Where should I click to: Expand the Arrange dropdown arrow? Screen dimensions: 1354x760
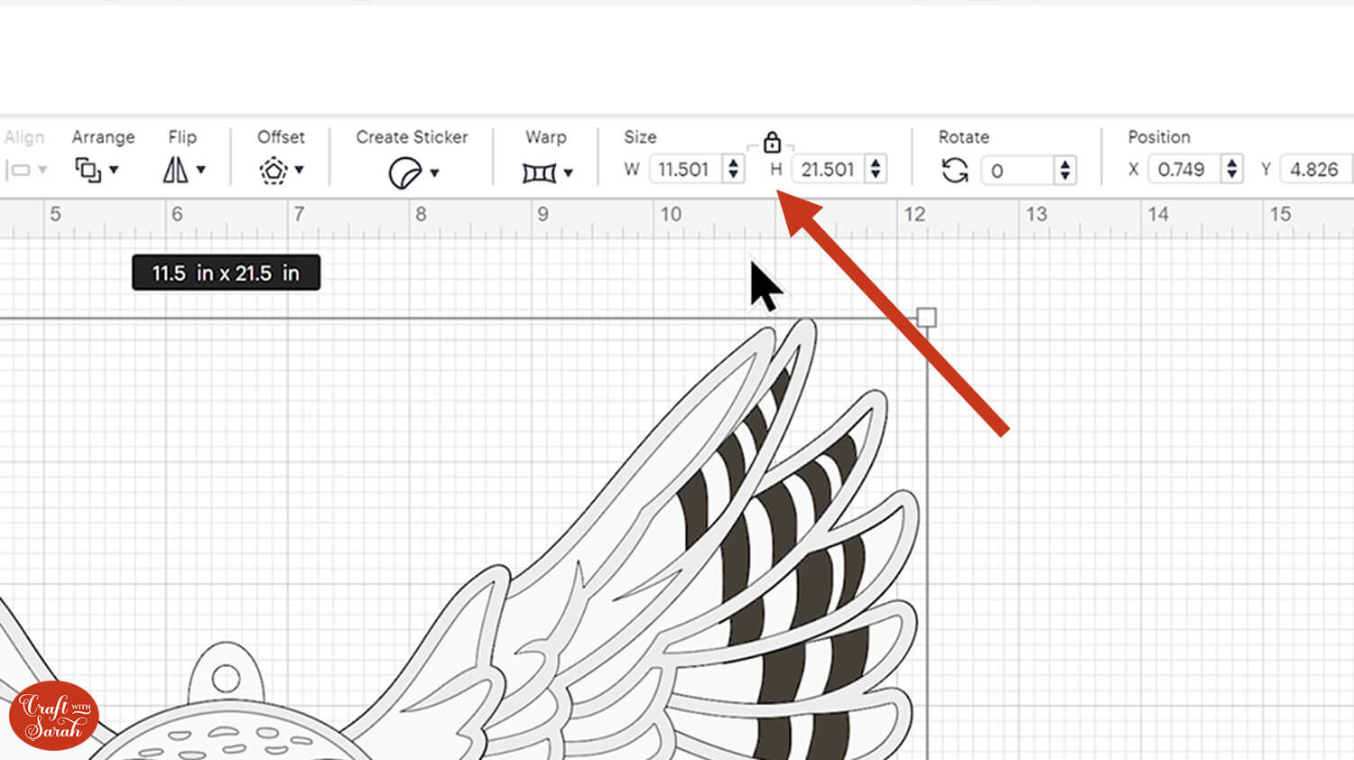click(114, 170)
